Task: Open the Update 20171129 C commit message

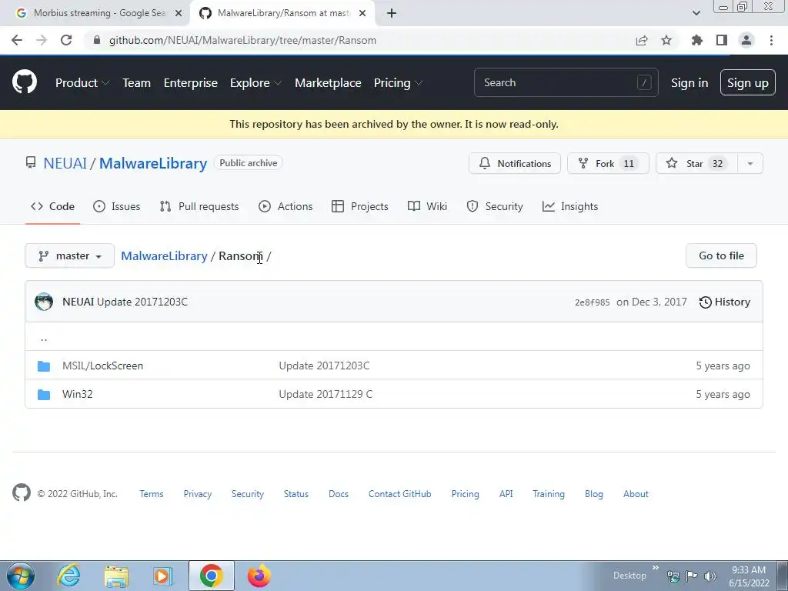Action: click(x=326, y=394)
